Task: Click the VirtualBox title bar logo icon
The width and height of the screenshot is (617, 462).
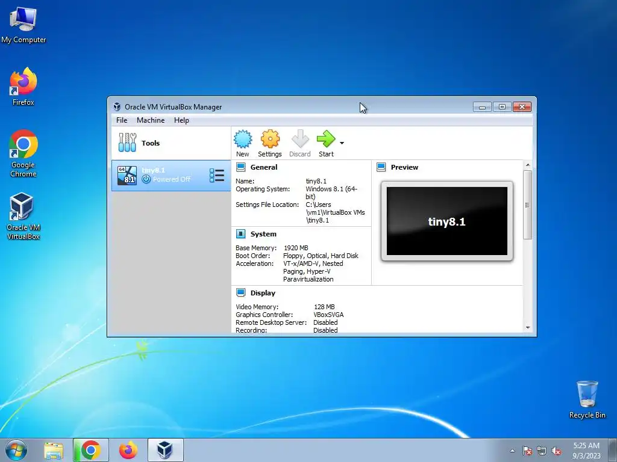Action: (x=117, y=106)
